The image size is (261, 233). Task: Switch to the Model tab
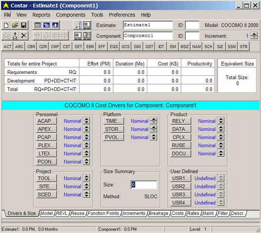tap(47, 213)
